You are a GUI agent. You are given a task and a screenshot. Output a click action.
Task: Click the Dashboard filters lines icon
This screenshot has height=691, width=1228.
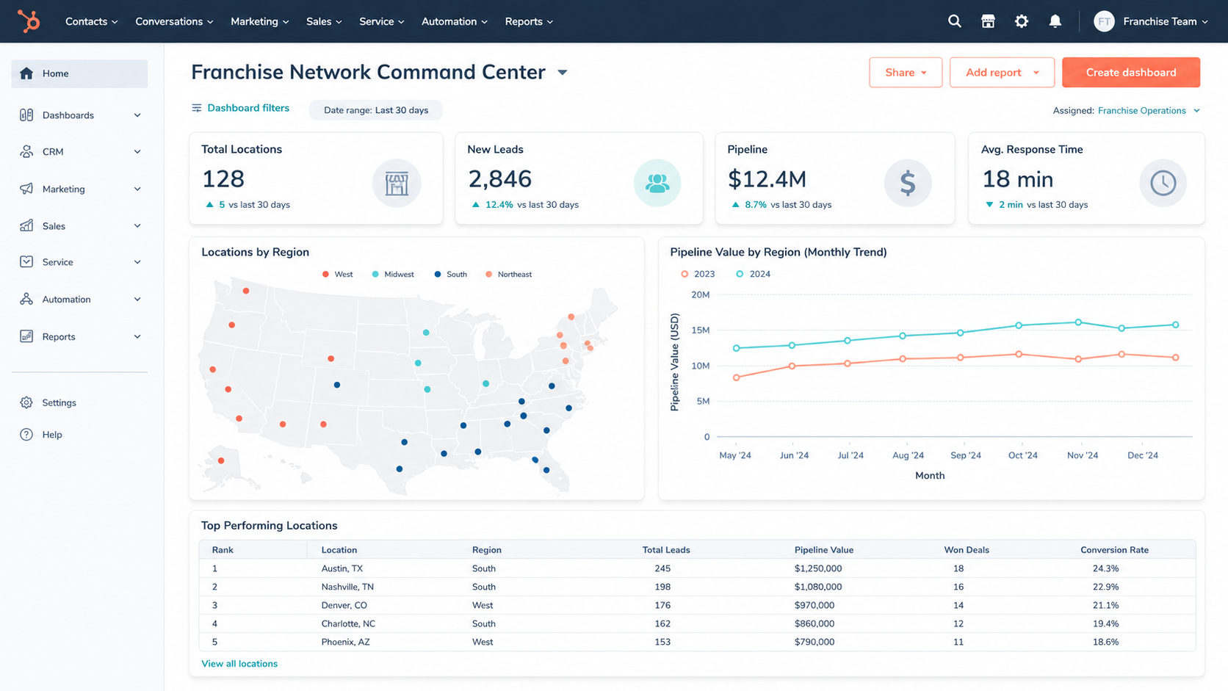pyautogui.click(x=197, y=108)
